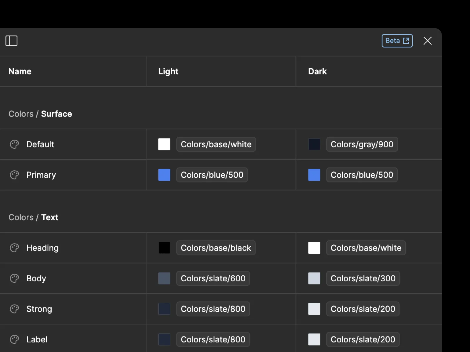Select the Dark mode column header

pyautogui.click(x=317, y=71)
